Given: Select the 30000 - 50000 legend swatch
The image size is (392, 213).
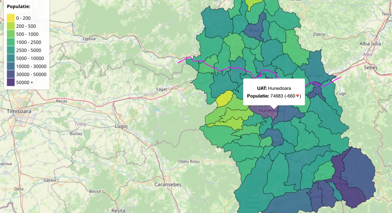Looking at the screenshot, I should click(x=11, y=74).
